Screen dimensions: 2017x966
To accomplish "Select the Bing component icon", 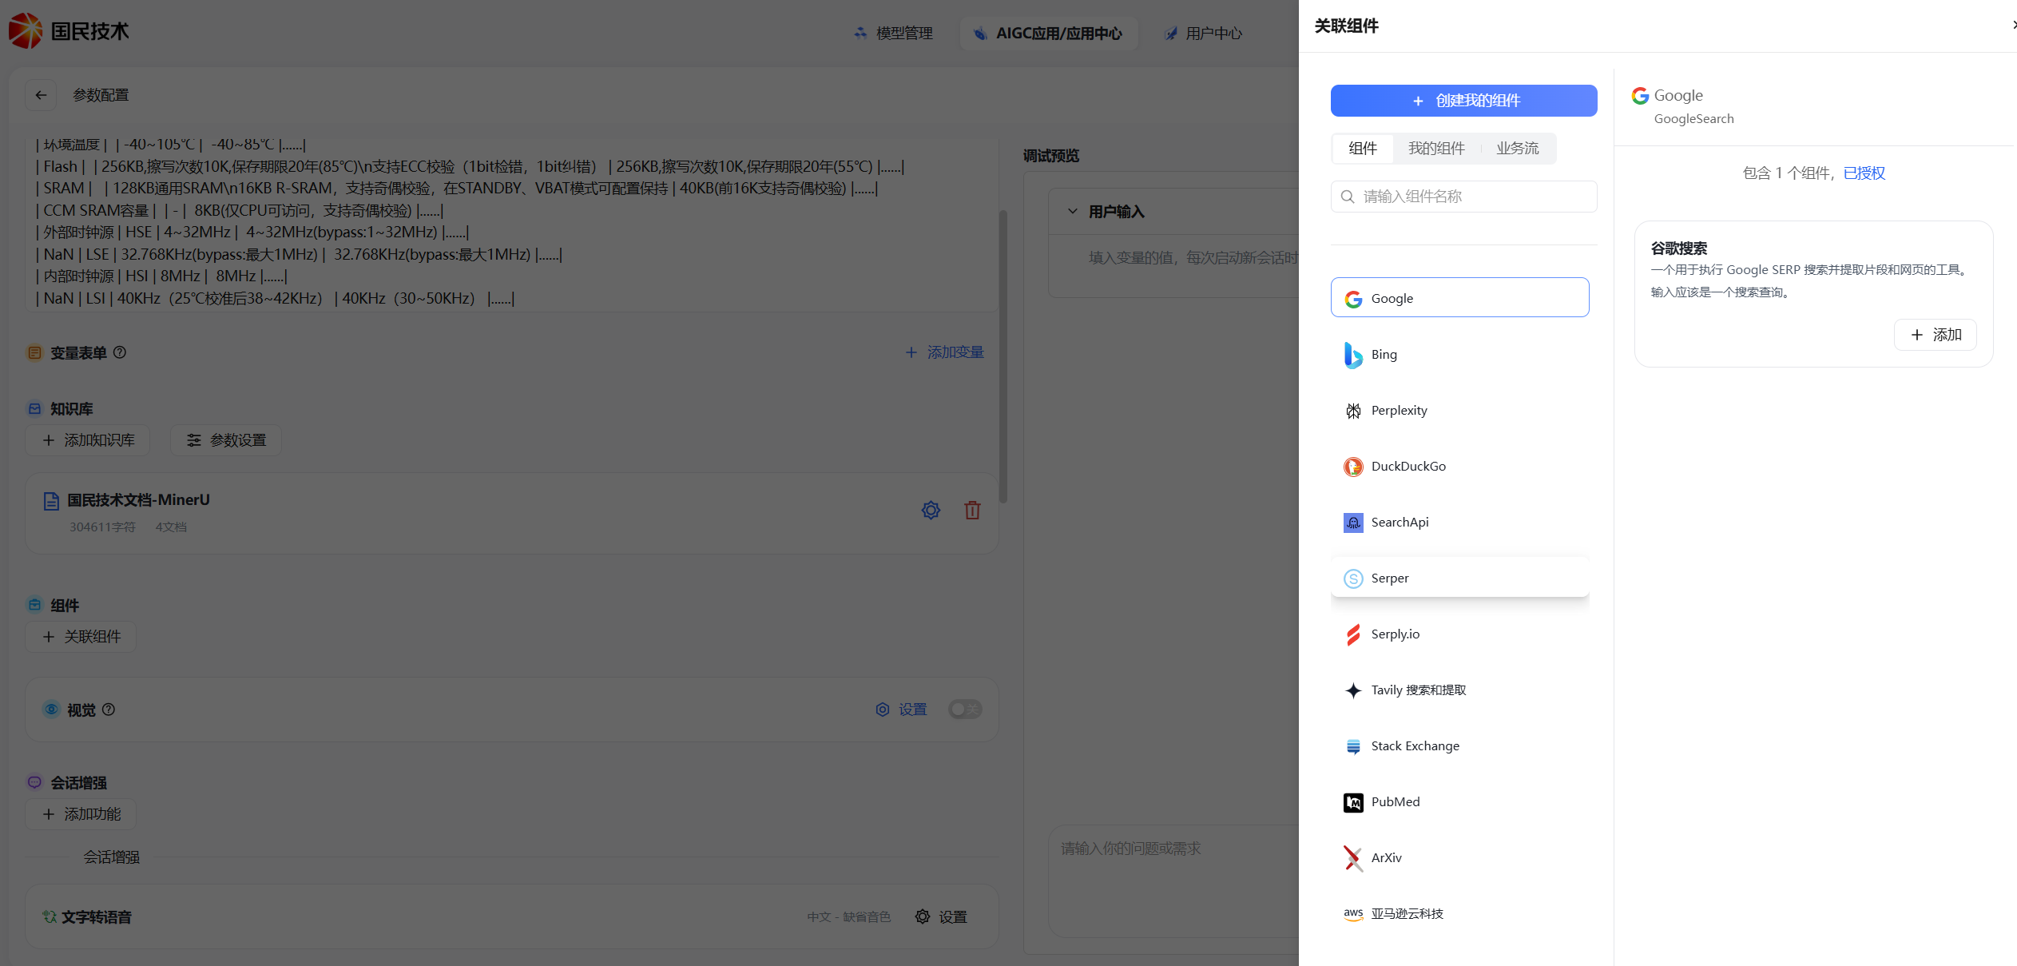I will [x=1353, y=355].
